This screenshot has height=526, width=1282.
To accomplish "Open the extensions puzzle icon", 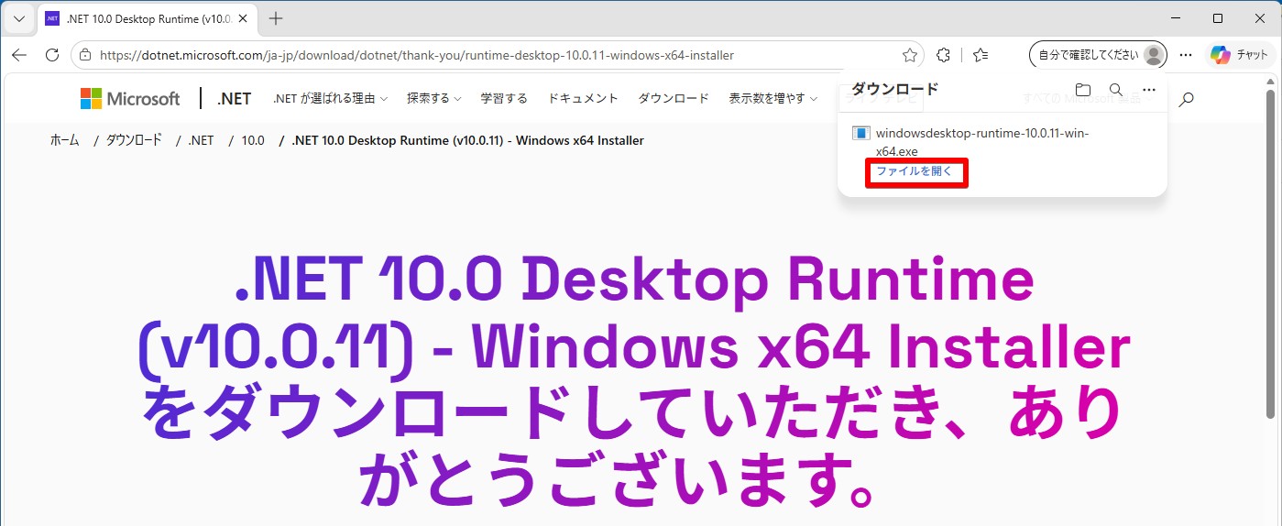I will click(x=943, y=55).
